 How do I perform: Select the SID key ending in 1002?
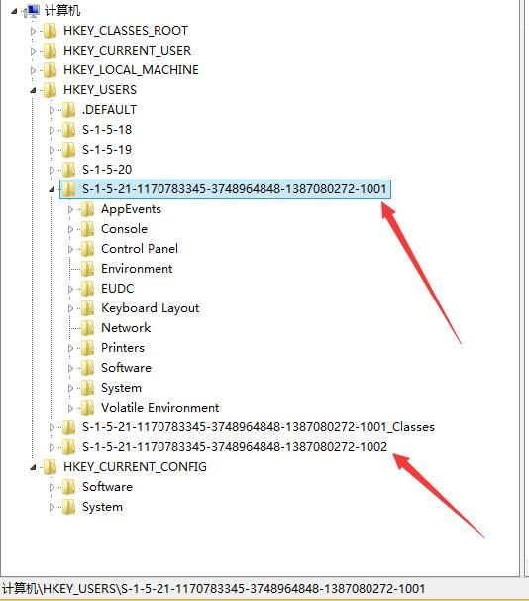(x=235, y=447)
